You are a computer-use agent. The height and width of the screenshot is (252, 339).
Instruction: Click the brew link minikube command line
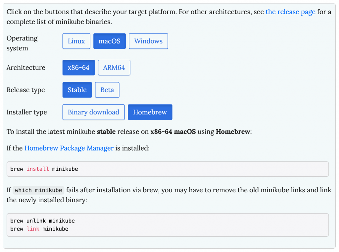(39, 229)
